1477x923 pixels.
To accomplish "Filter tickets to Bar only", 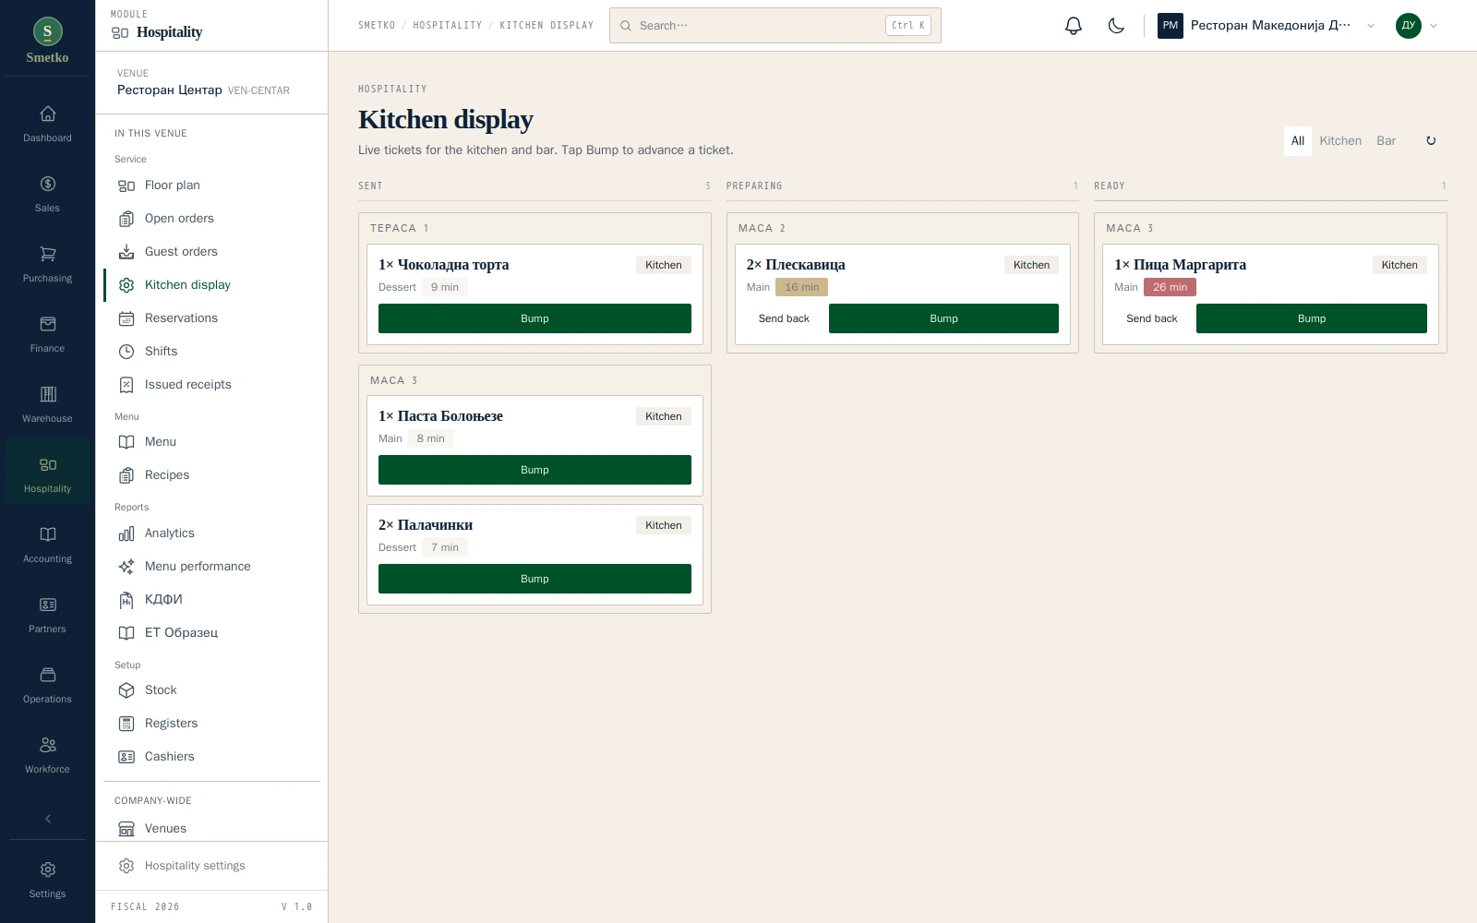I will 1386,141.
